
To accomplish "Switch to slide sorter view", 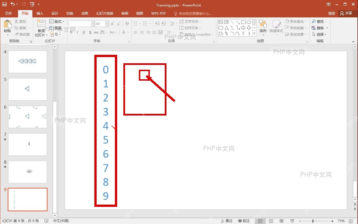I will (x=271, y=221).
